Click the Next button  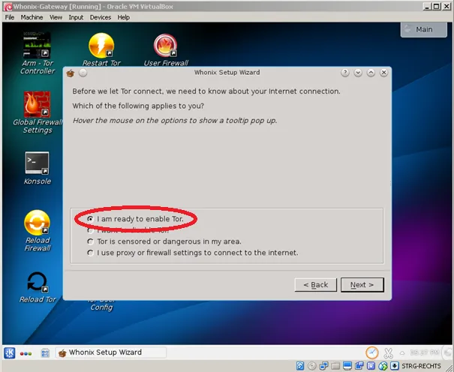[362, 285]
